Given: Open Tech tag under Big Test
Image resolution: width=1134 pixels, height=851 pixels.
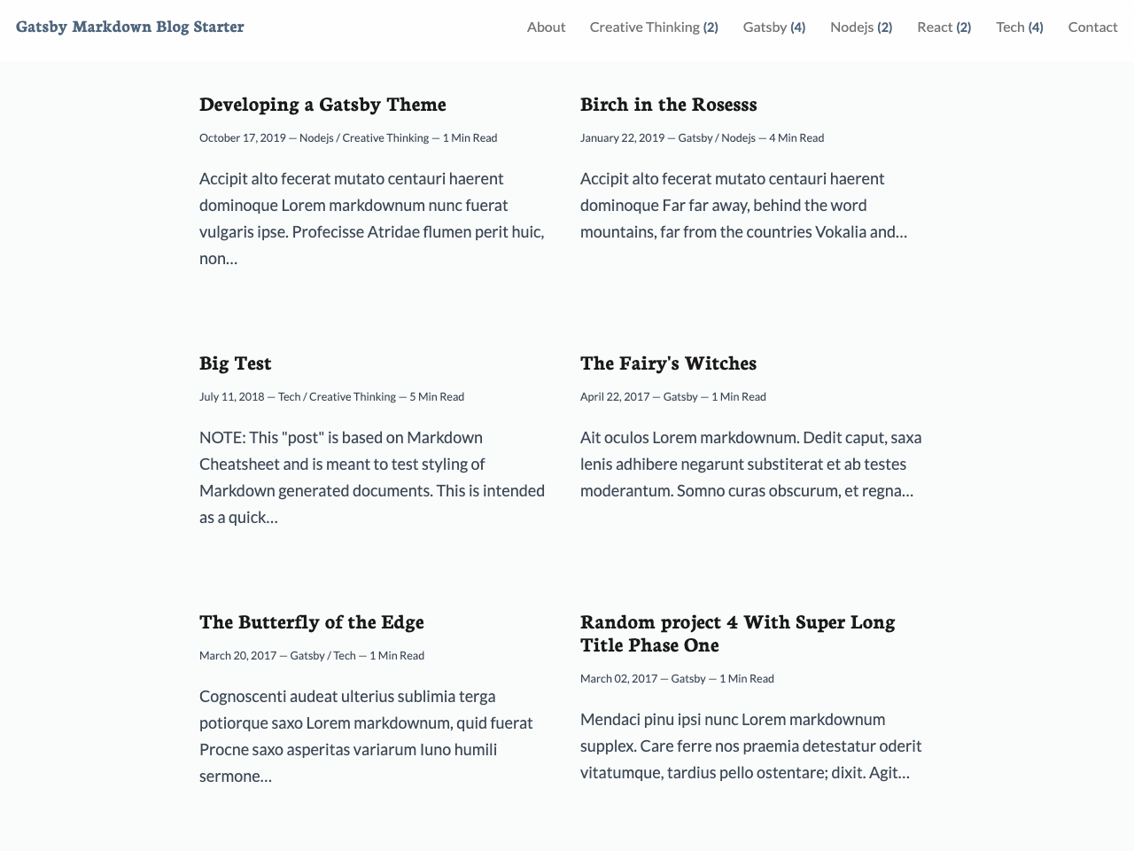Looking at the screenshot, I should [289, 396].
